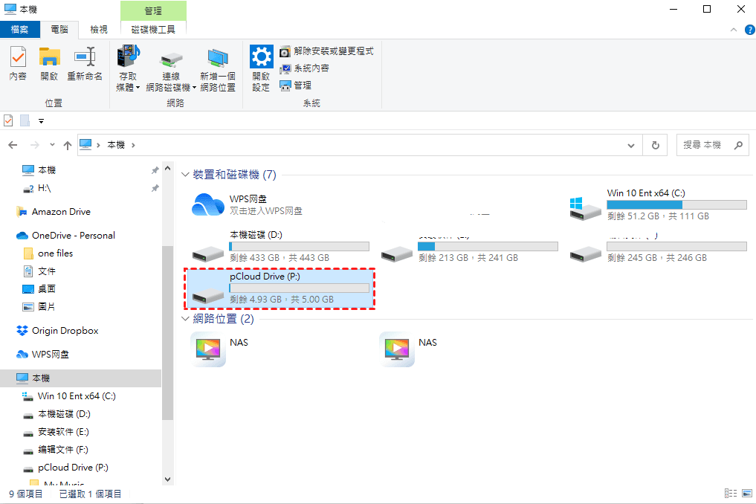The image size is (756, 504).
Task: Select 本機磁碟 (D:) drive in main pane
Action: tap(281, 247)
